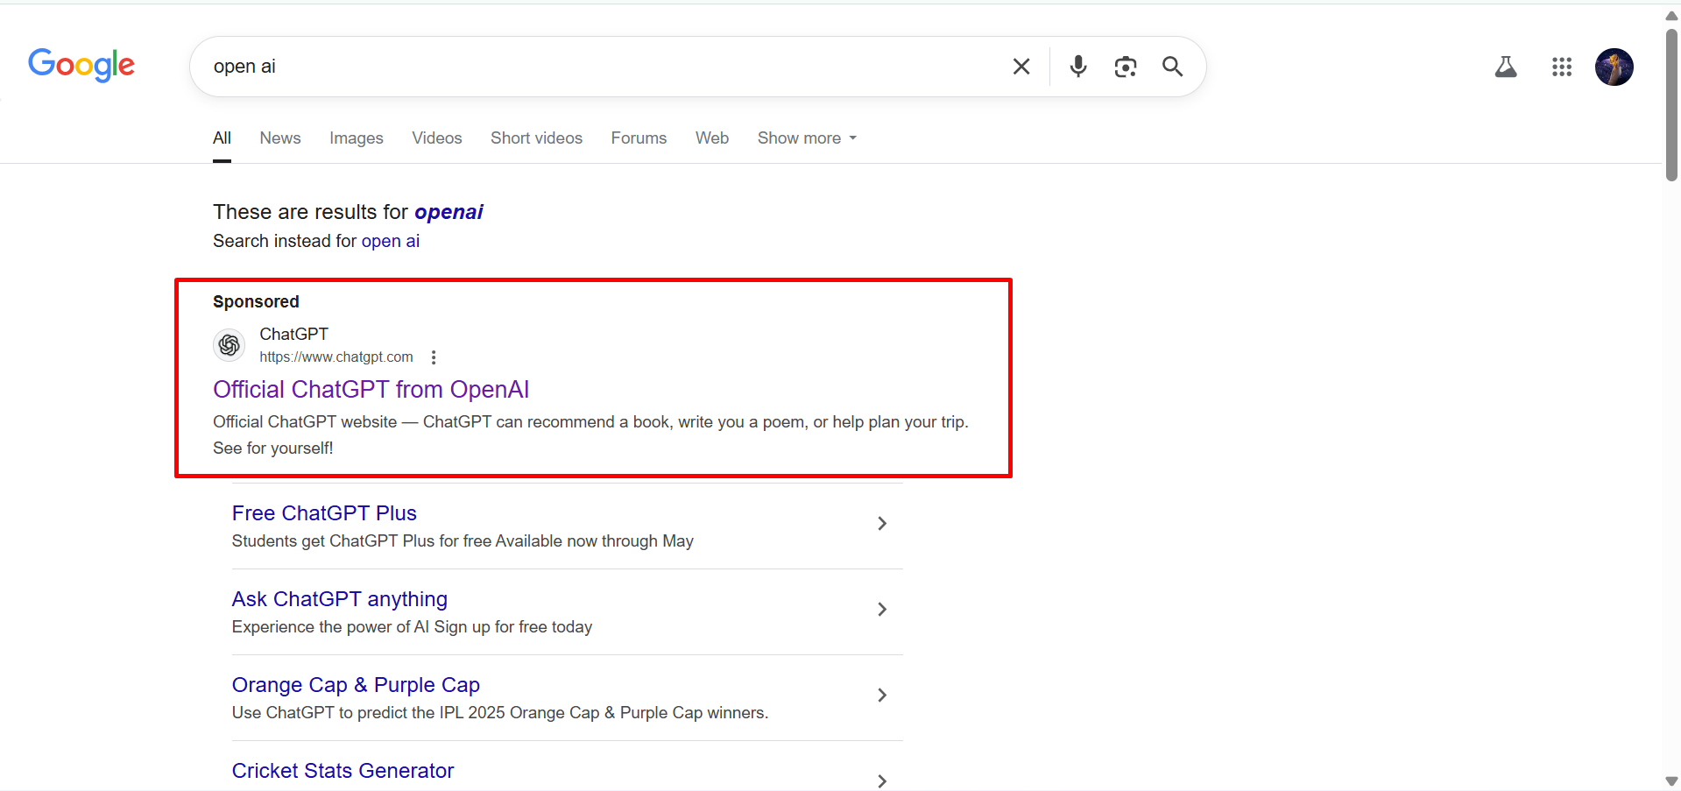
Task: Open the "Orange Cap & Purple Cap" sitelink
Action: point(356,685)
